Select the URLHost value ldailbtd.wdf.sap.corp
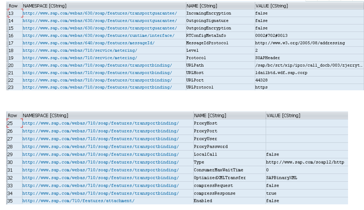This screenshot has height=210, width=364. point(281,73)
